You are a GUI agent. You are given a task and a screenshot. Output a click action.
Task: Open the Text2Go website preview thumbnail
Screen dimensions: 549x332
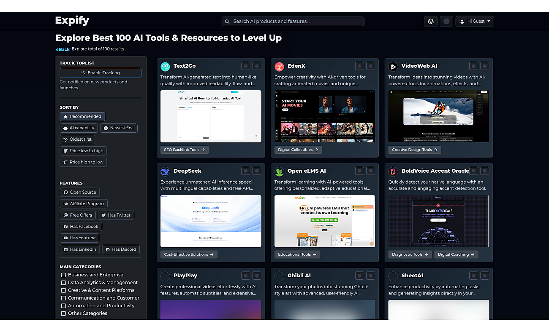click(211, 116)
